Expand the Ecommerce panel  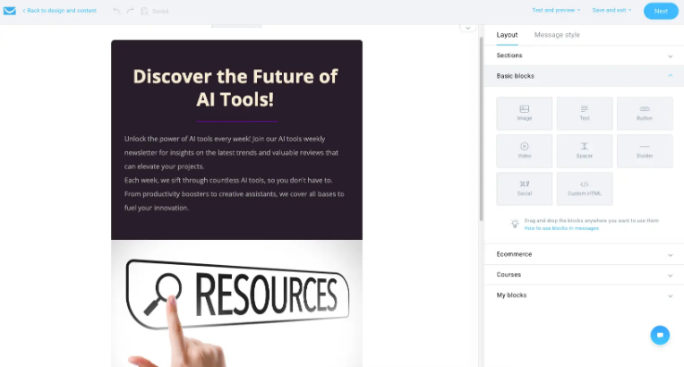(x=583, y=254)
